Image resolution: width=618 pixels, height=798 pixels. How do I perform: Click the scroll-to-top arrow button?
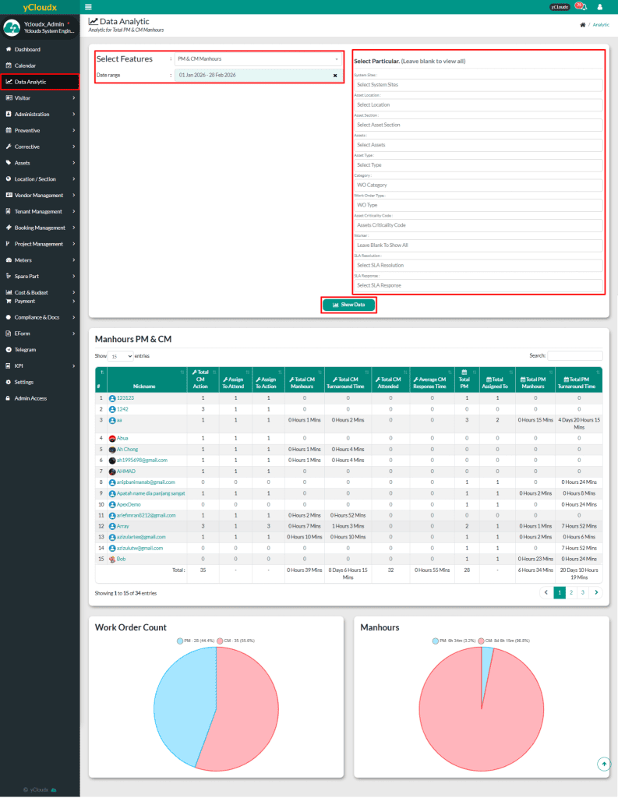coord(605,764)
